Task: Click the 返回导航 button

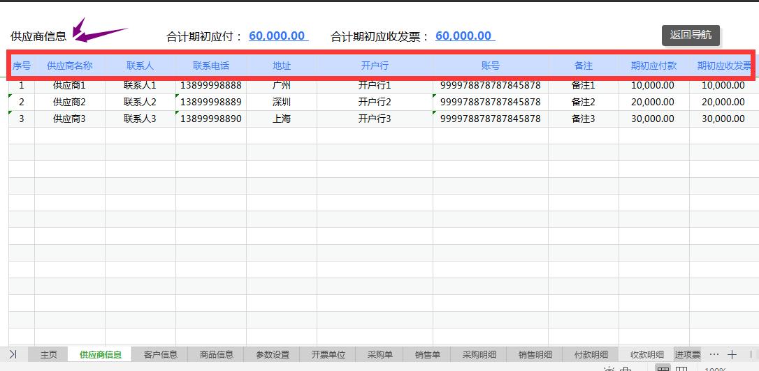Action: tap(691, 36)
